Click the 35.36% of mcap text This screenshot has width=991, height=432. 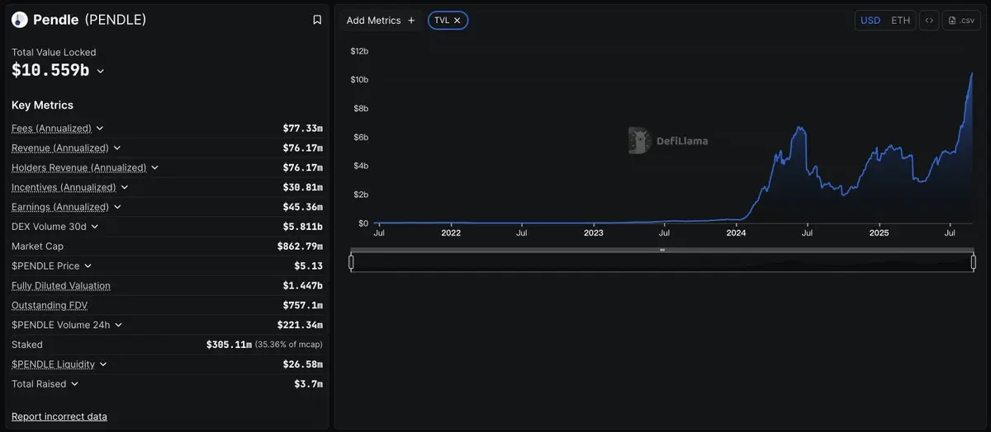click(288, 345)
